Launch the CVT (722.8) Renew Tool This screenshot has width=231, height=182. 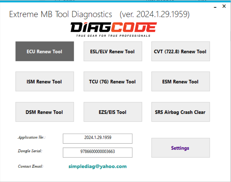180,51
